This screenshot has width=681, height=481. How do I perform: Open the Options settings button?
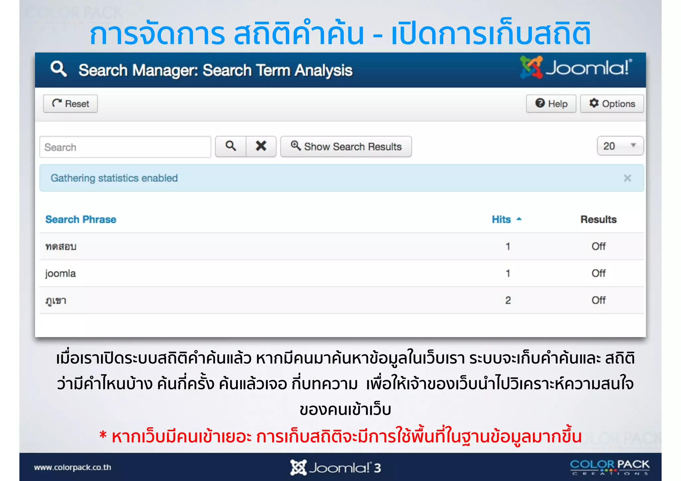click(612, 104)
